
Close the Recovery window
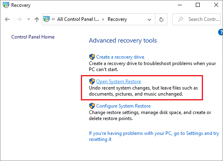point(216,5)
